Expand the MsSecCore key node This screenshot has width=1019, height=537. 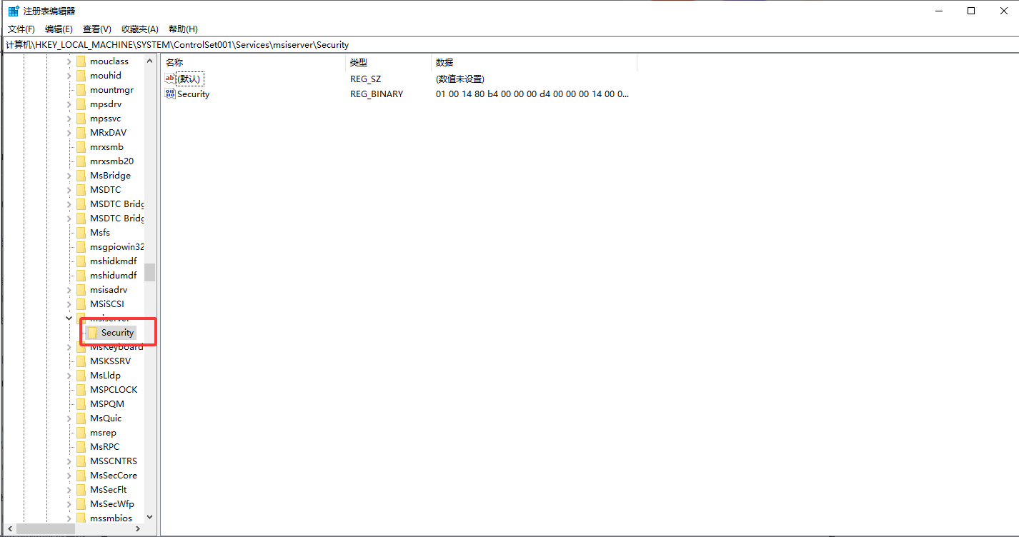pyautogui.click(x=69, y=476)
